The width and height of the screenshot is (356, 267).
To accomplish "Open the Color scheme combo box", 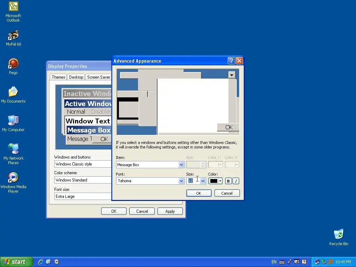I will click(83, 180).
